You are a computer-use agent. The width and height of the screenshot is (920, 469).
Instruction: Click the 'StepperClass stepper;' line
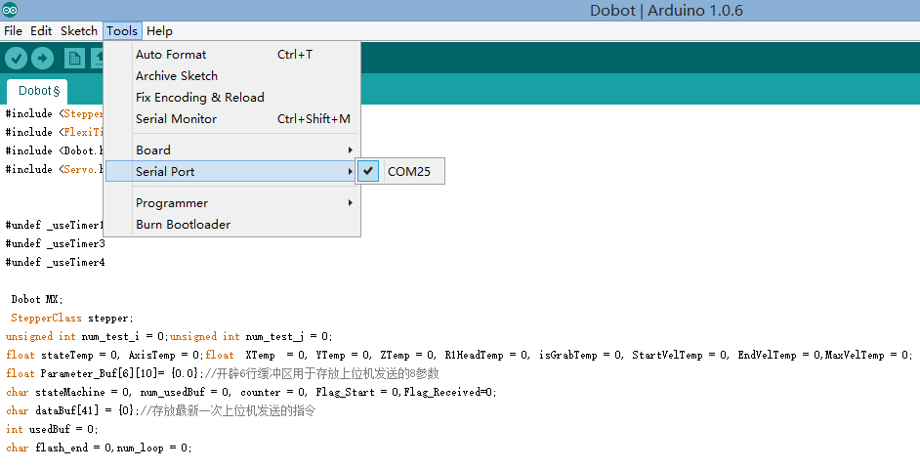tap(72, 319)
